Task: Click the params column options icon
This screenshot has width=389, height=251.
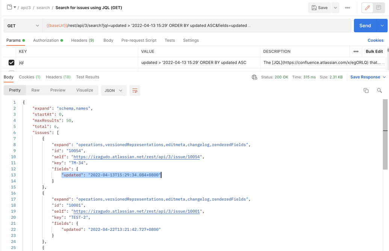Action: [356, 51]
